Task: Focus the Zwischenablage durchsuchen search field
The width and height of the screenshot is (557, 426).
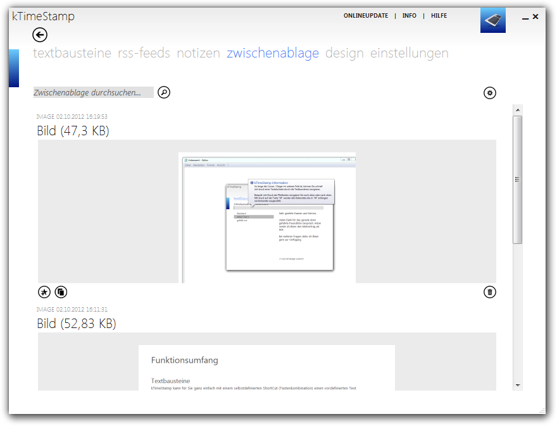Action: [94, 92]
